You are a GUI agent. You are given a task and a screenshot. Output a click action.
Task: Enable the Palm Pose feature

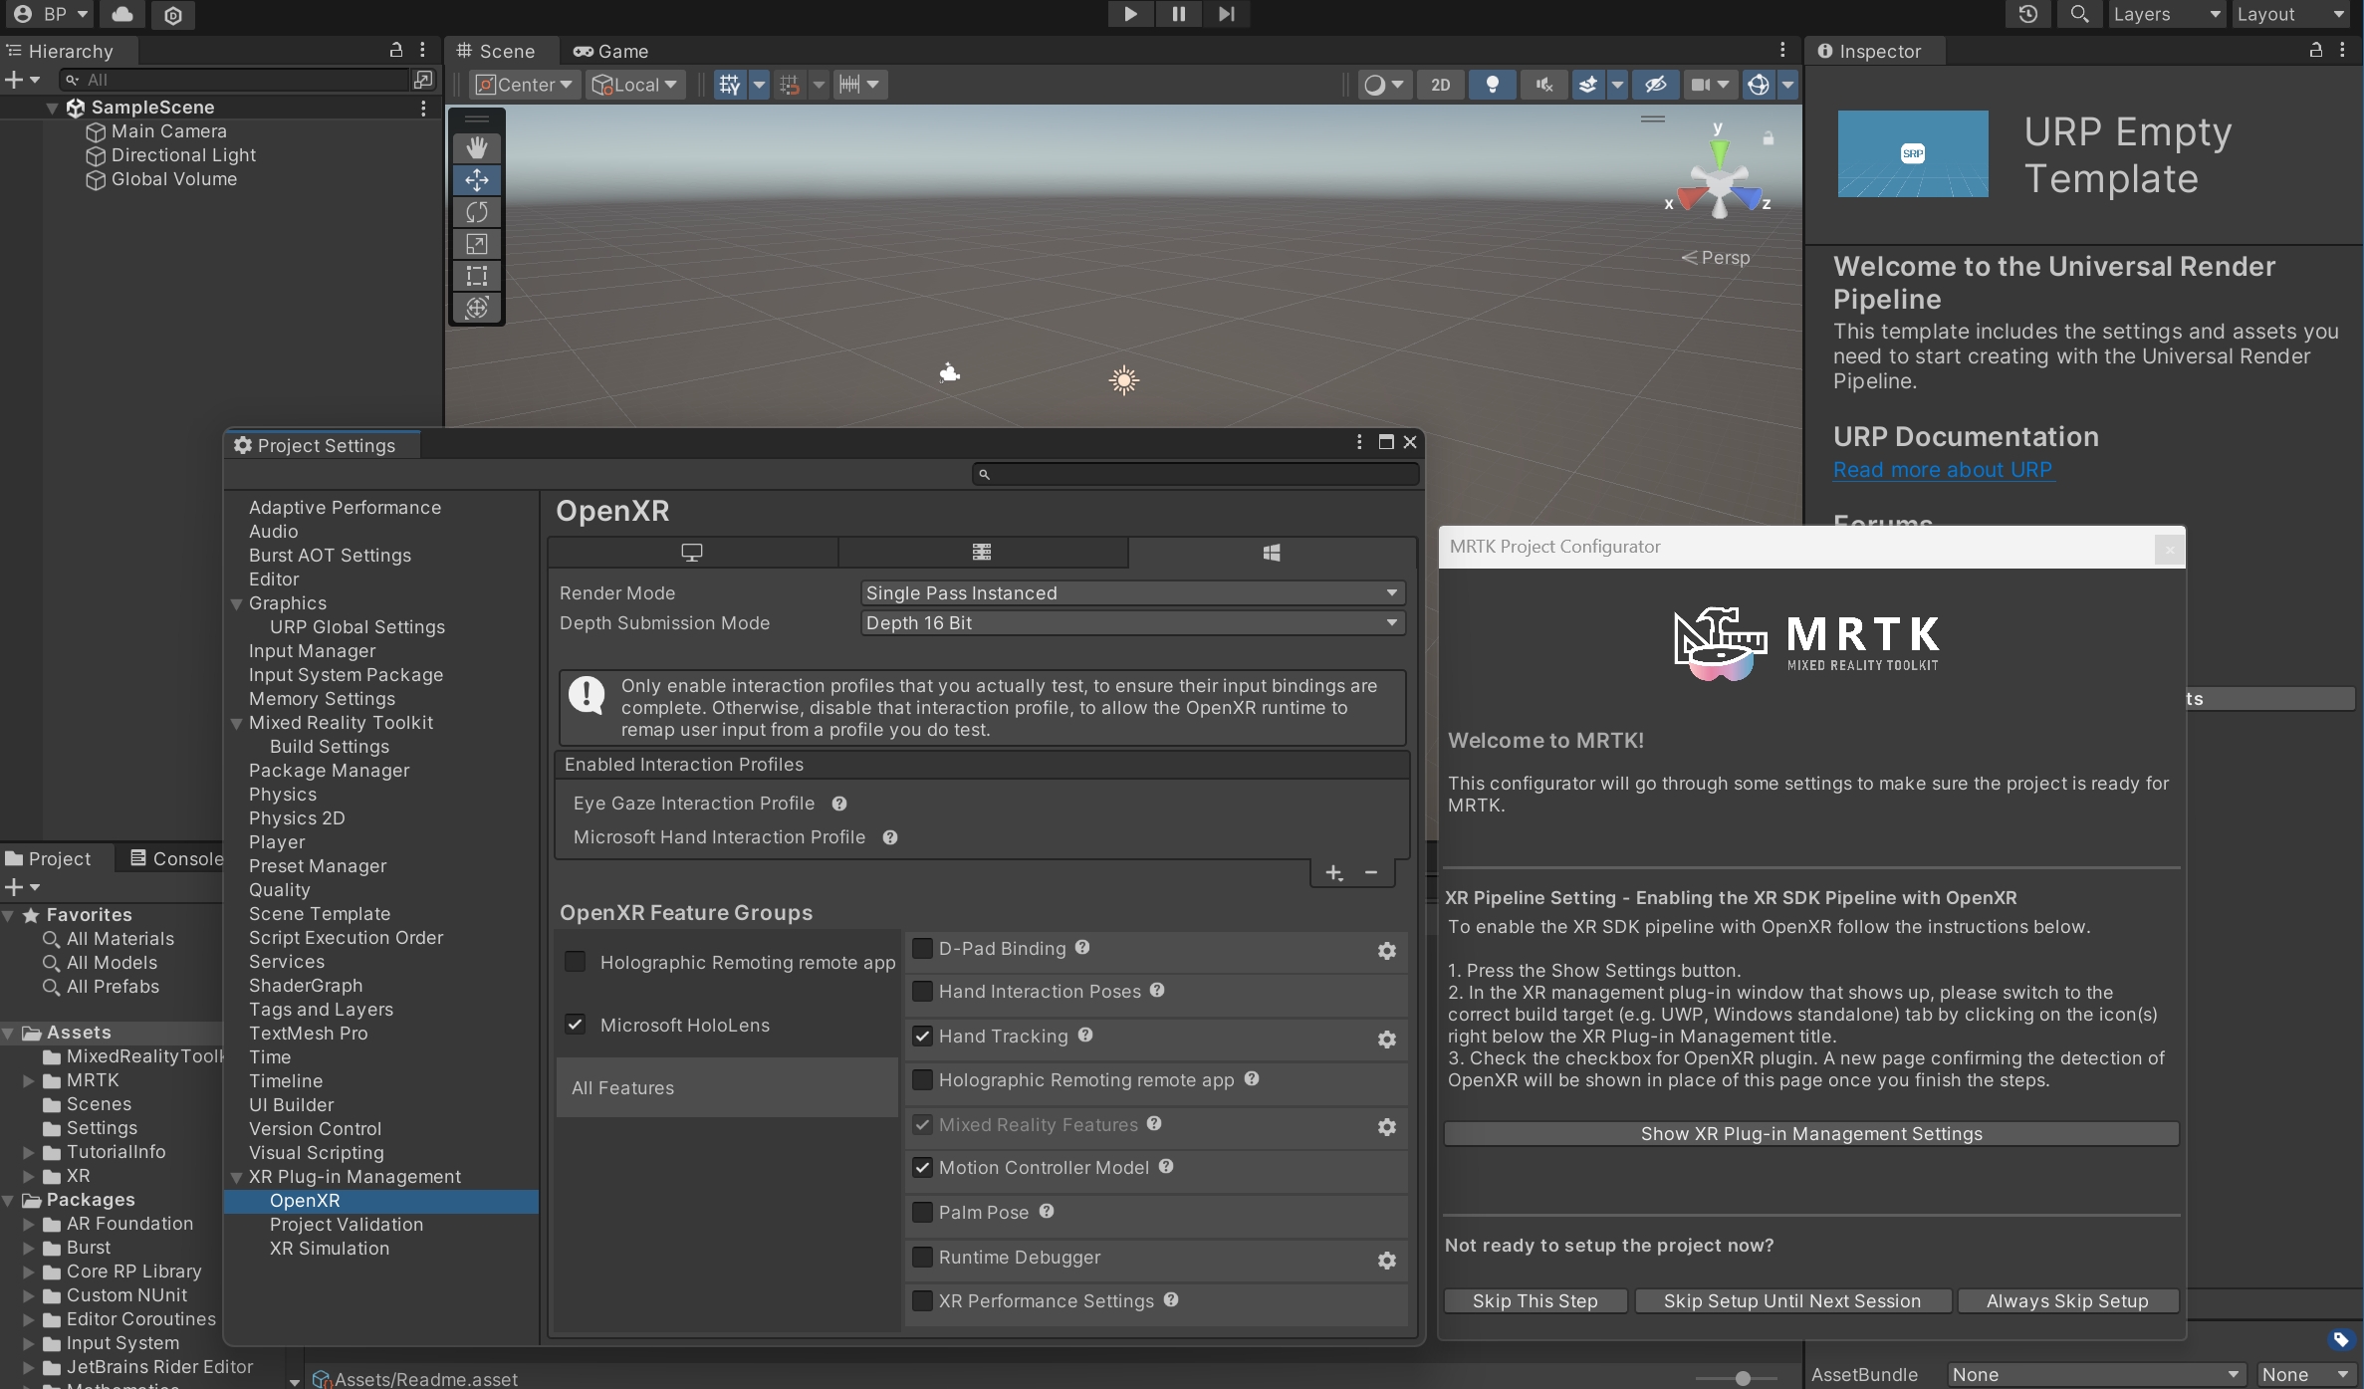point(922,1212)
